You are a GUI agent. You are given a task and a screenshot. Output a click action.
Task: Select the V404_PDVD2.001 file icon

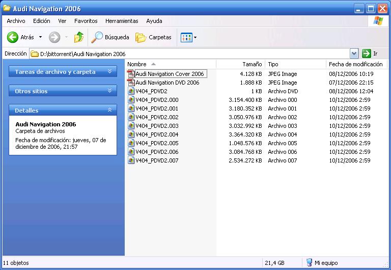pos(131,109)
